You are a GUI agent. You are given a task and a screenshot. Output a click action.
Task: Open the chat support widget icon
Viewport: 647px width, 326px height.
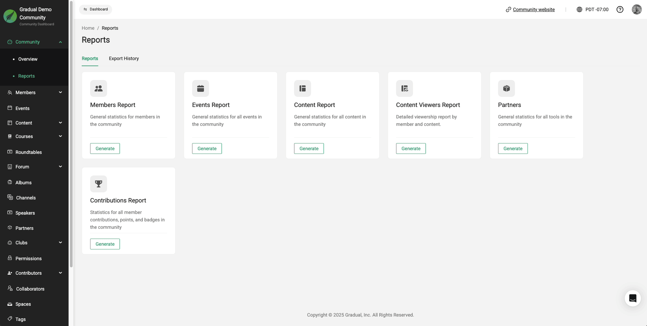point(632,298)
